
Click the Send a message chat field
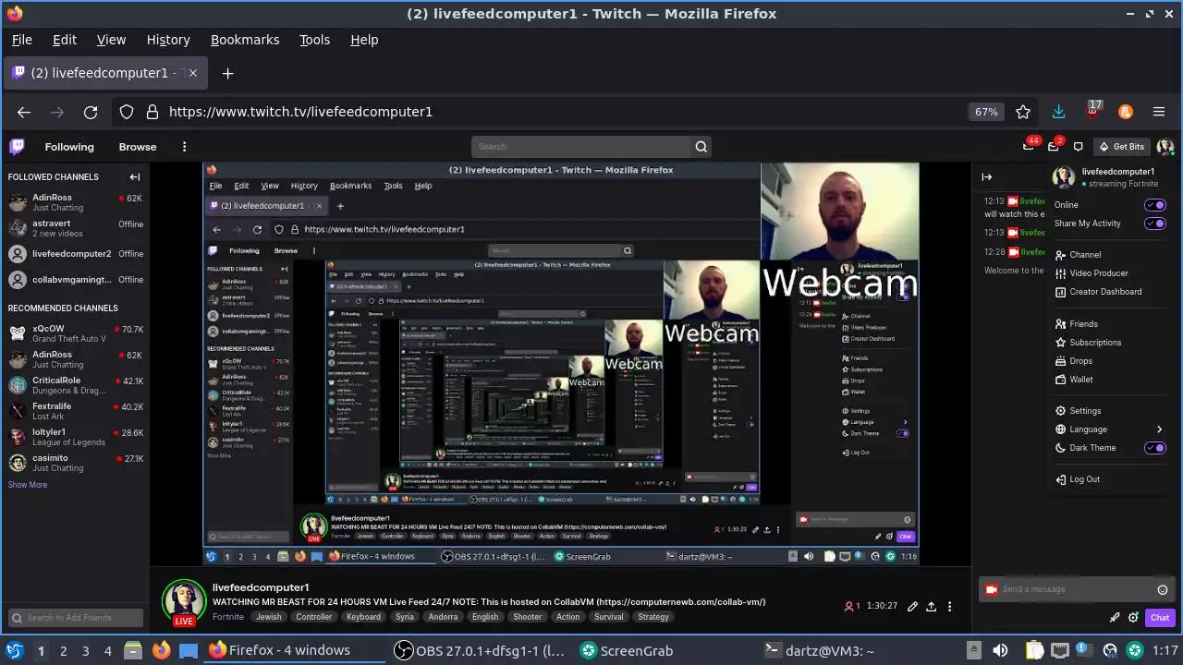click(x=1077, y=589)
